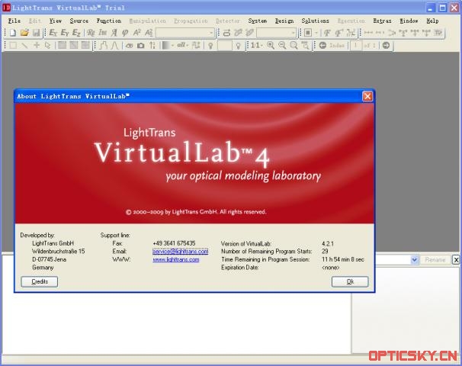The height and width of the screenshot is (366, 462).
Task: Click the bell curve profile icon
Action: (x=114, y=46)
